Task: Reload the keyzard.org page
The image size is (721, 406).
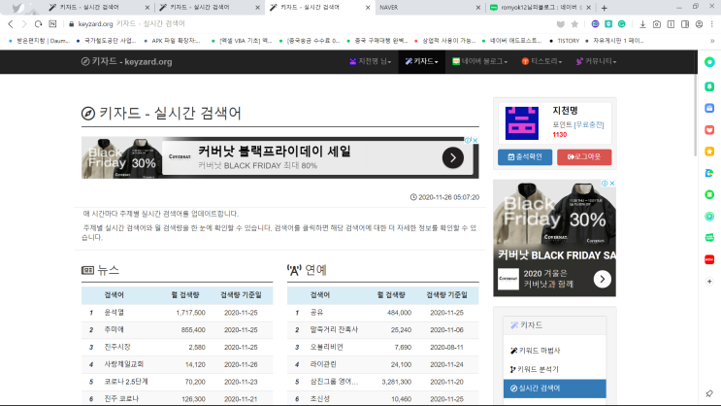Action: click(x=38, y=24)
